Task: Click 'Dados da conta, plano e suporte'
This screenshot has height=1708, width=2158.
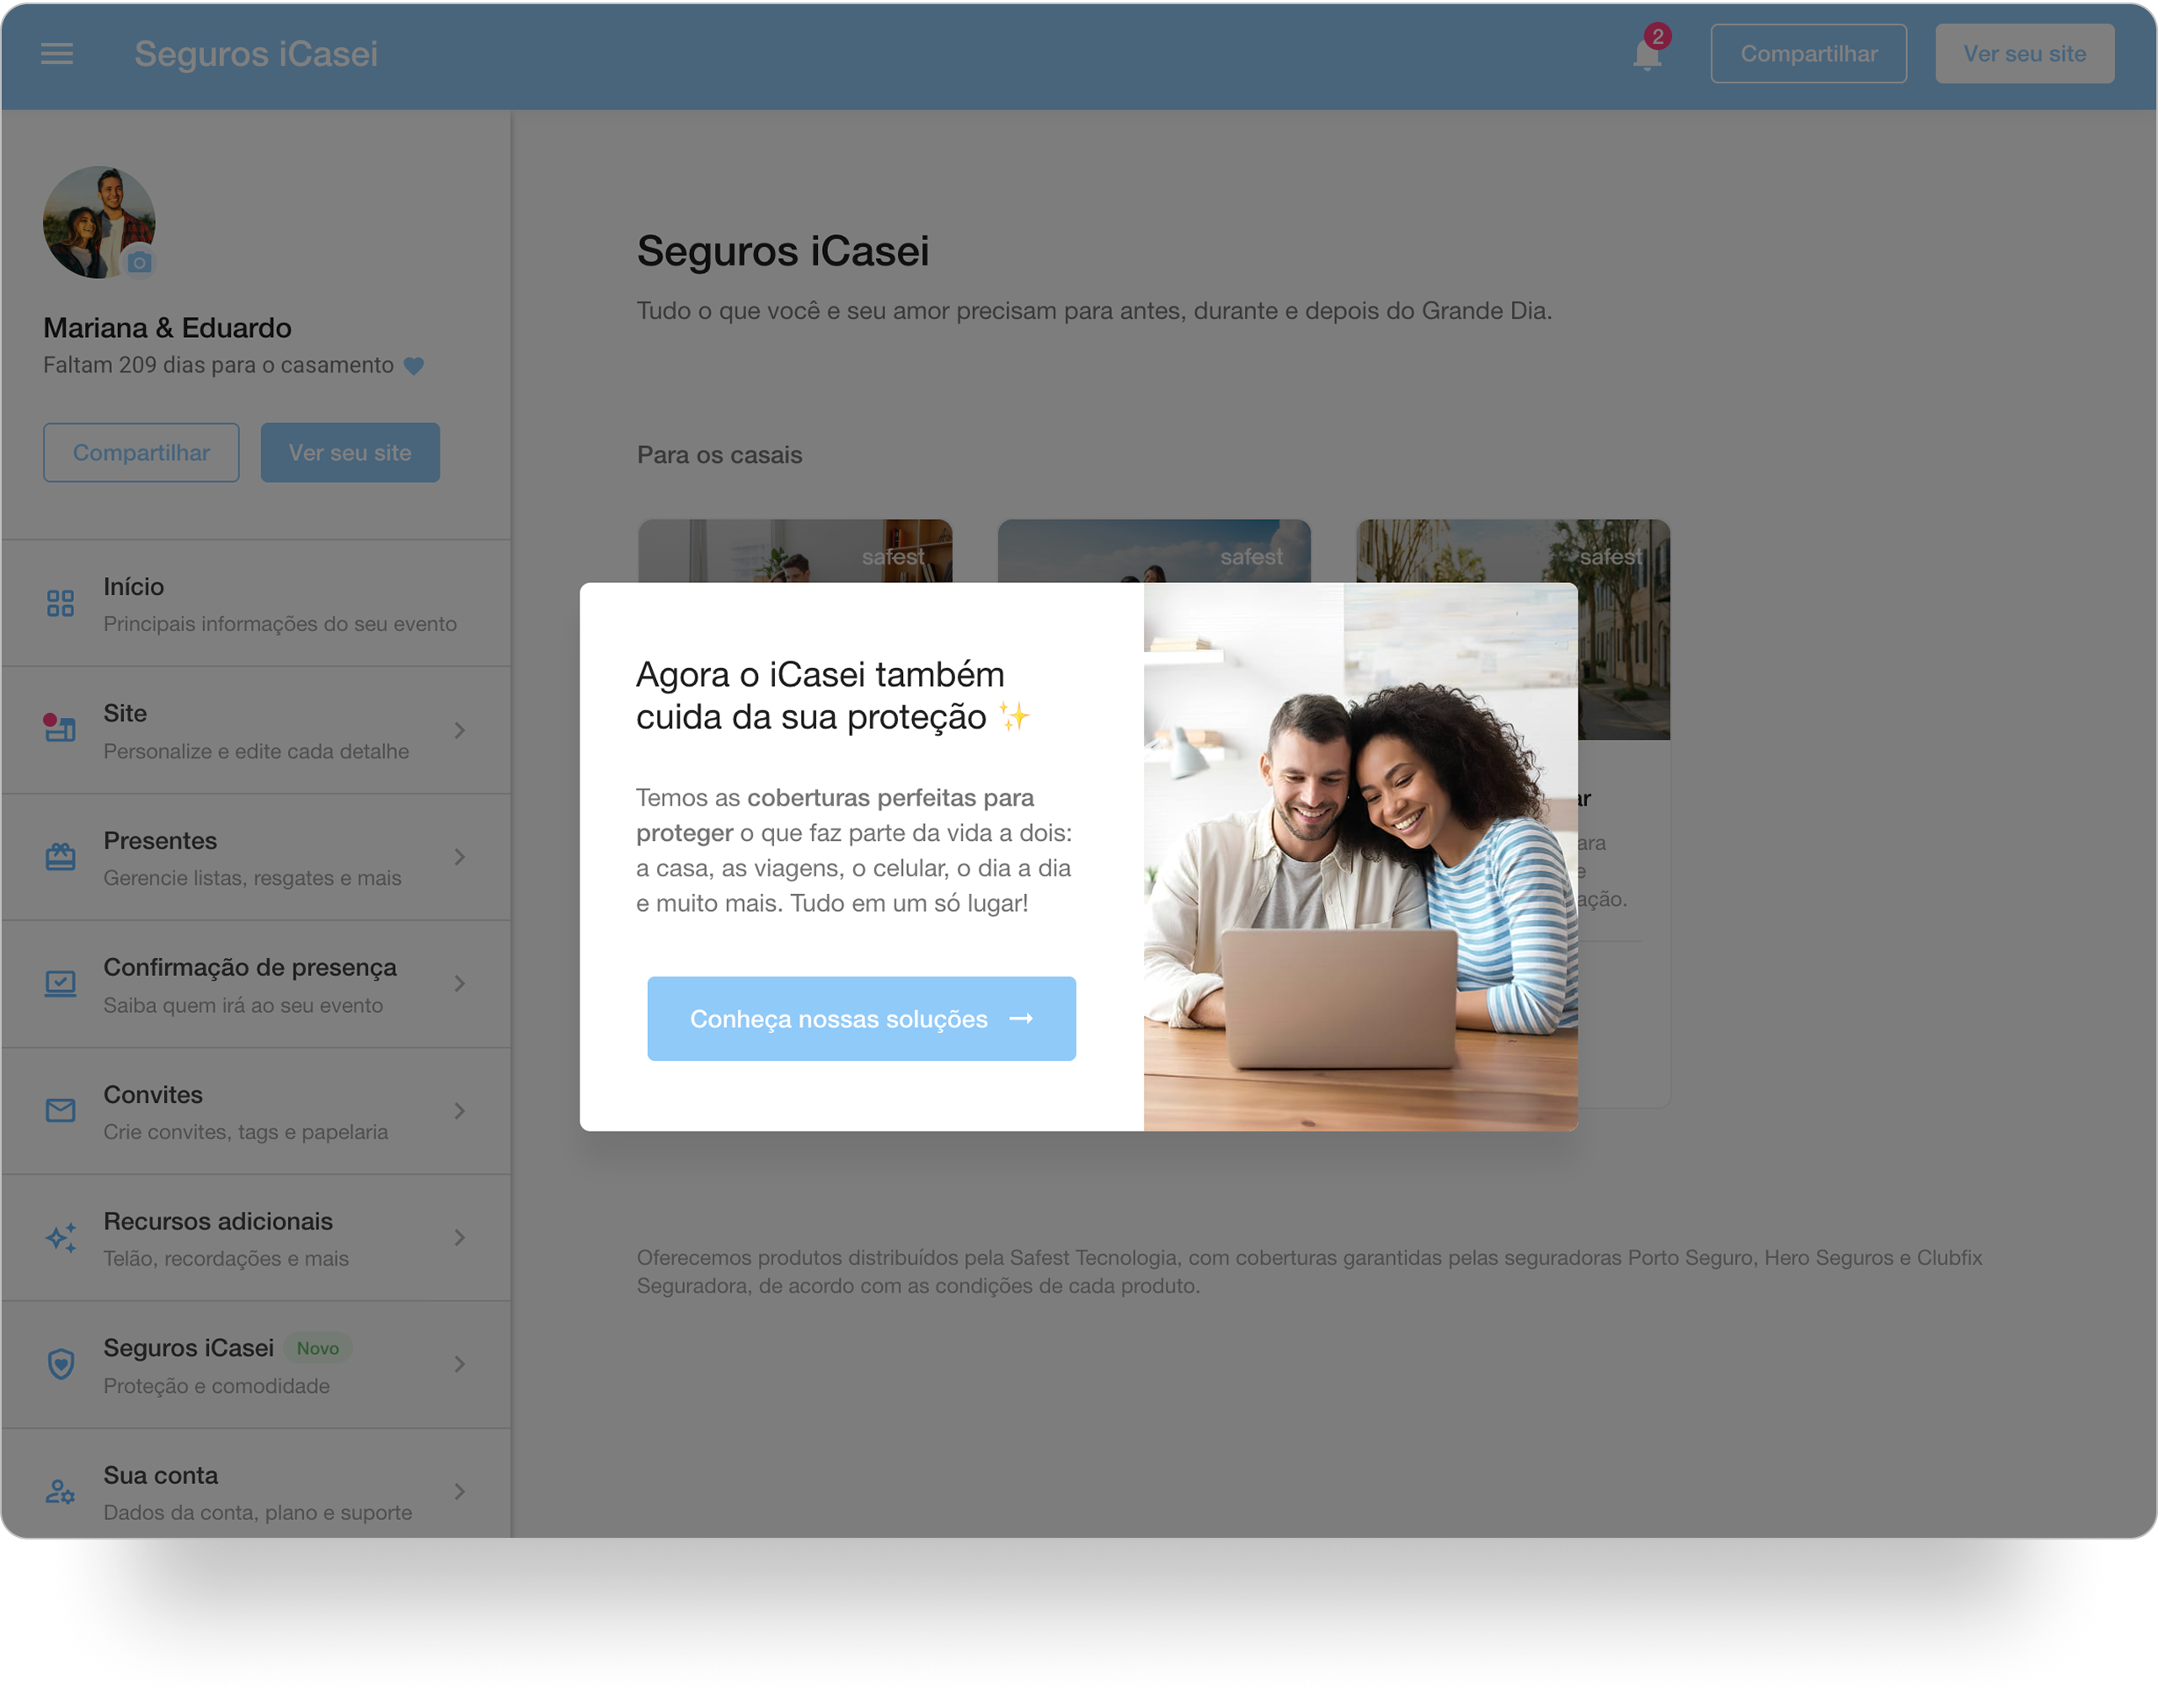Action: [x=258, y=1513]
